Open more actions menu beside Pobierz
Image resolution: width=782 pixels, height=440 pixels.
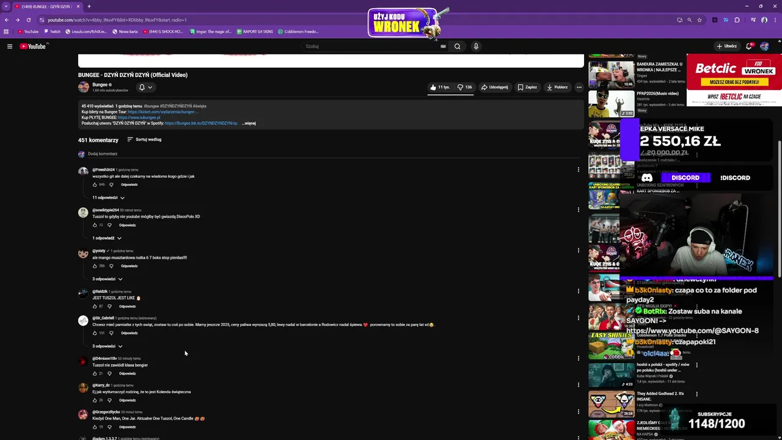(579, 87)
